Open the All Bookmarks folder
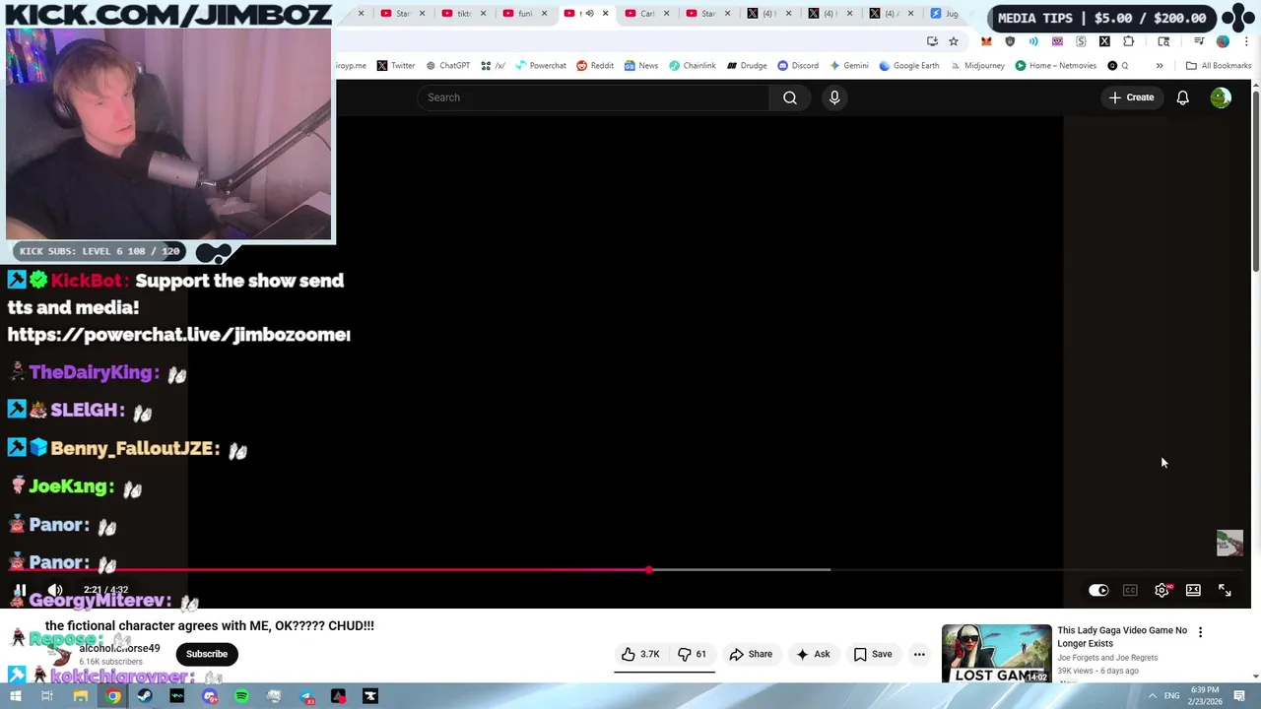This screenshot has width=1261, height=709. click(x=1219, y=66)
